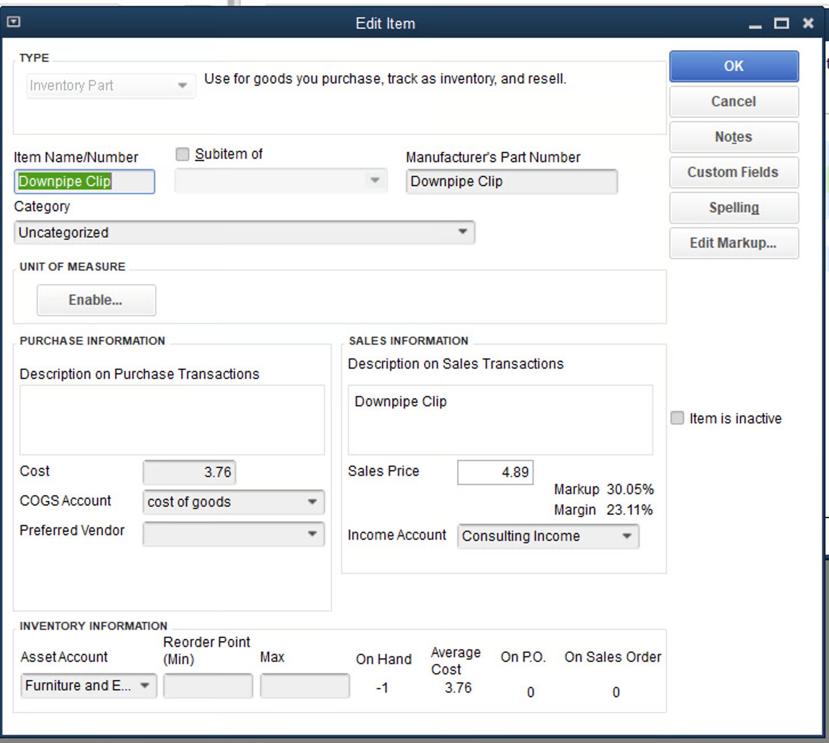Click the Cancel button
The height and width of the screenshot is (743, 829).
pyautogui.click(x=734, y=102)
